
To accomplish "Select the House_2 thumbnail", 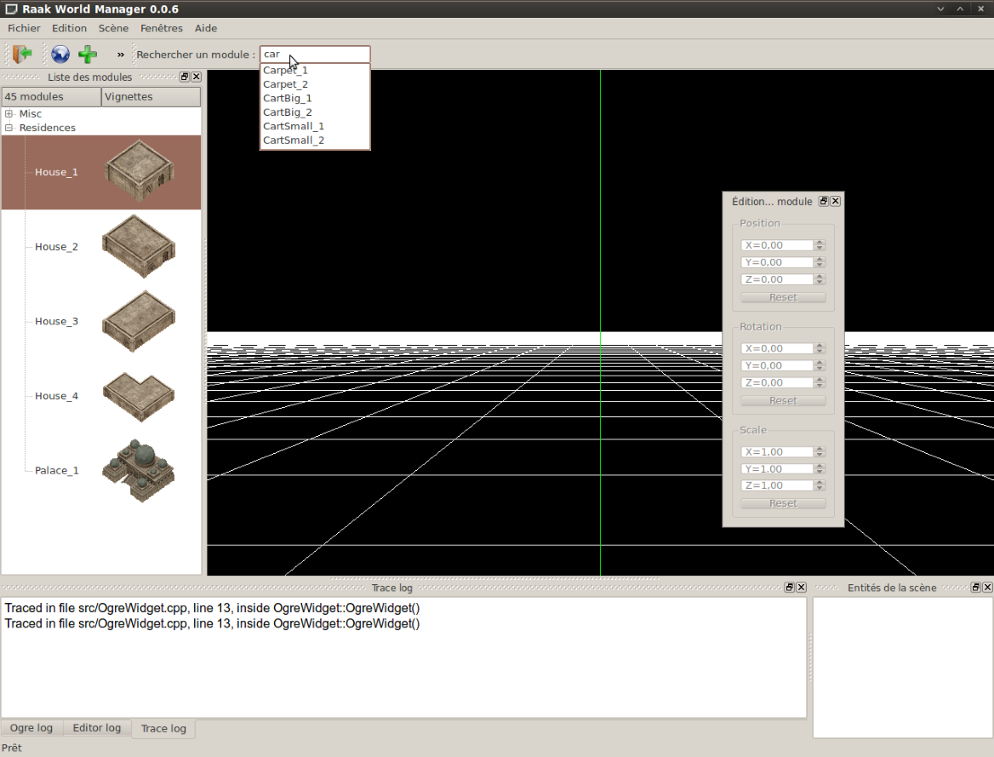I will 139,246.
